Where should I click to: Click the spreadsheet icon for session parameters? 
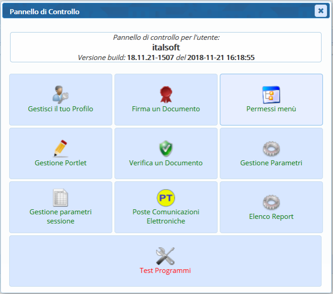coord(60,197)
